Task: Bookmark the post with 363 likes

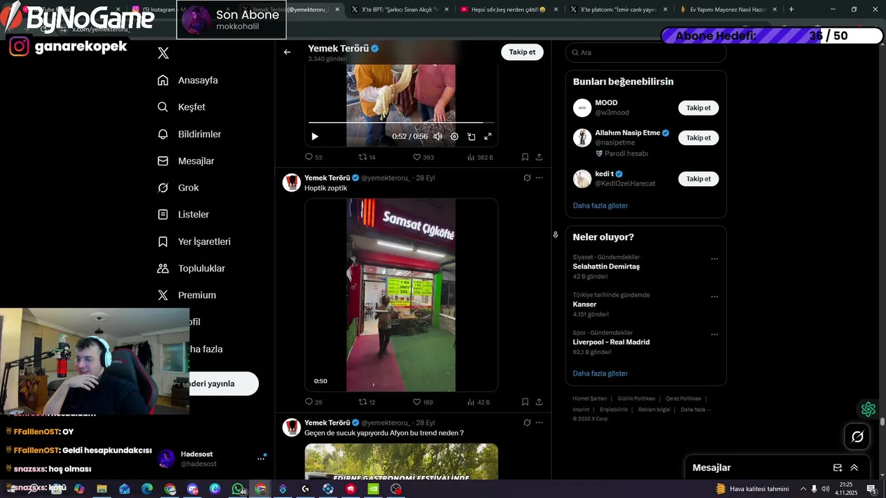Action: point(525,157)
